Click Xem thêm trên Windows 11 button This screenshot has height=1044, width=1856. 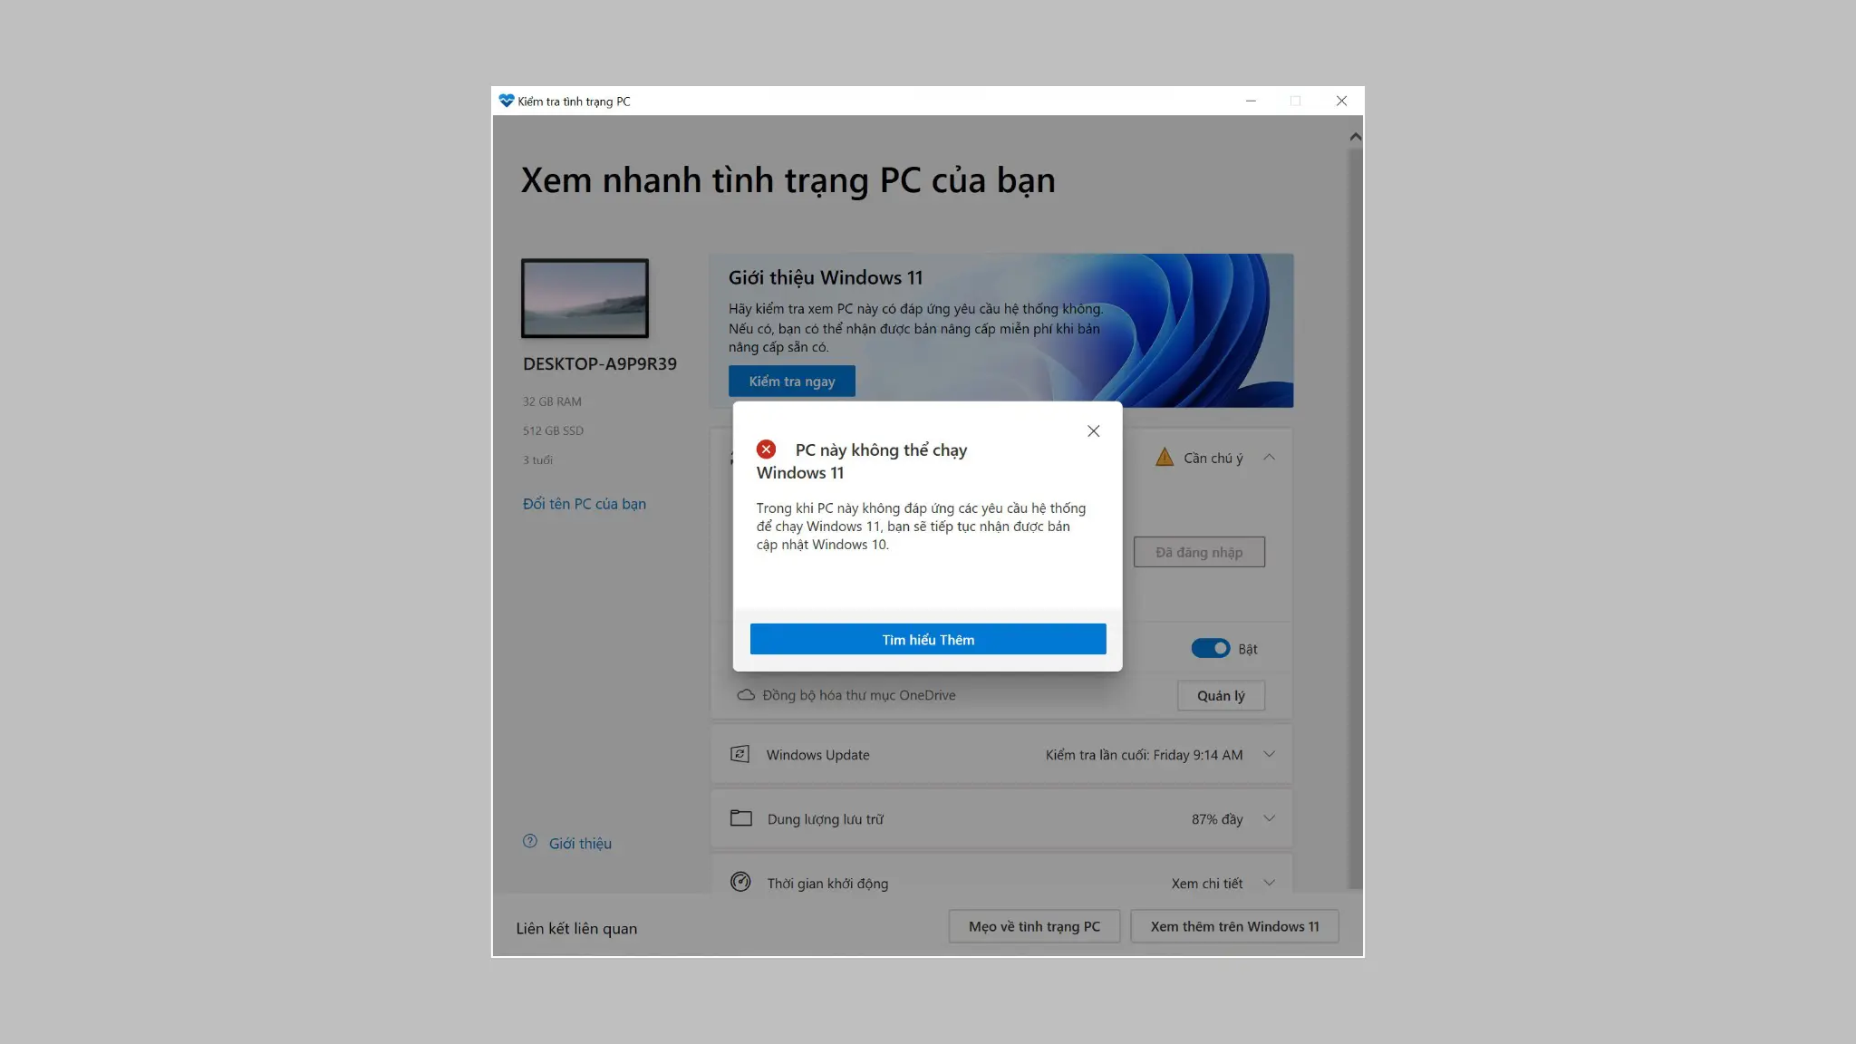coord(1234,926)
